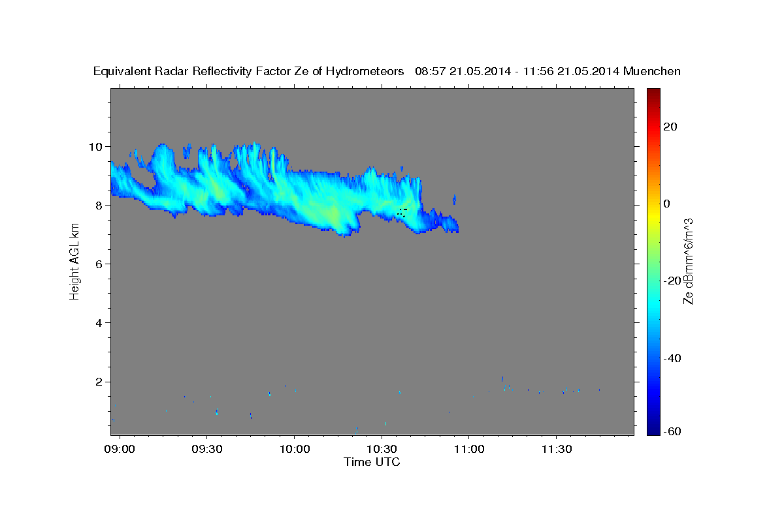
Task: Click the colorbar label '-20'
Action: click(672, 281)
